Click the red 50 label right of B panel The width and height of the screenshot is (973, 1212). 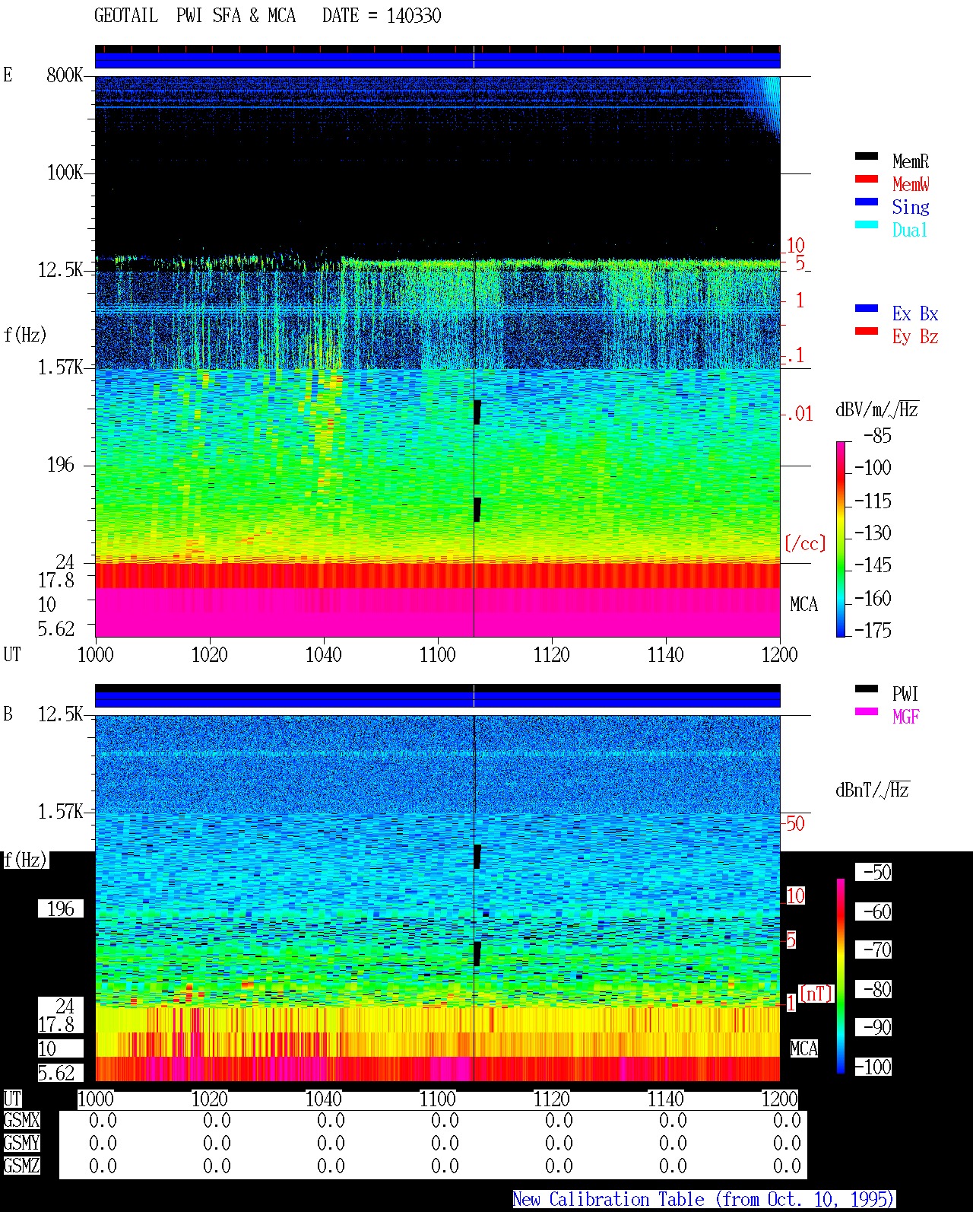click(795, 823)
